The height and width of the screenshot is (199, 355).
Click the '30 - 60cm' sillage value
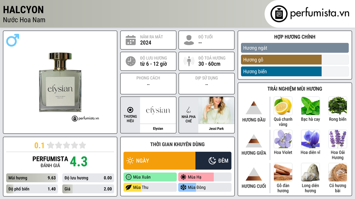[209, 64]
